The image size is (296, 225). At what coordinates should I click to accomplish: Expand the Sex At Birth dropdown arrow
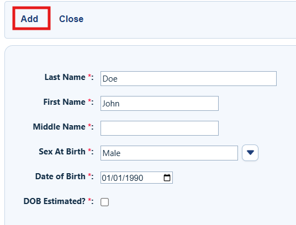250,153
